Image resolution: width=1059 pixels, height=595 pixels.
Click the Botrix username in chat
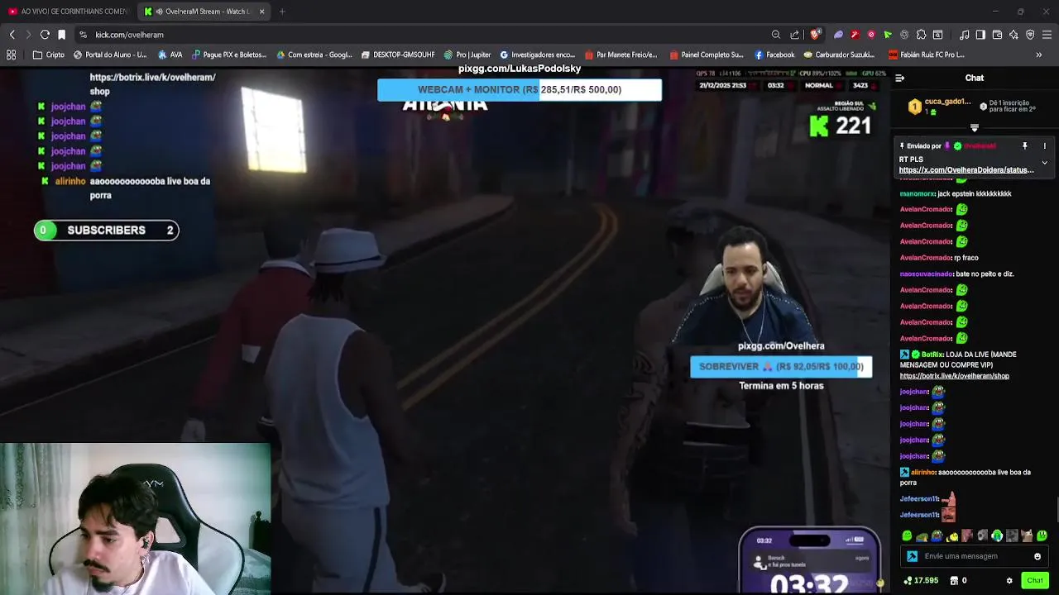pos(933,355)
